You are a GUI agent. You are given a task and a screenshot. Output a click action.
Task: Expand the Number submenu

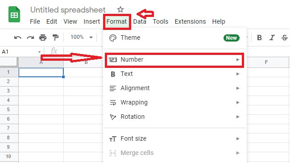[174, 60]
